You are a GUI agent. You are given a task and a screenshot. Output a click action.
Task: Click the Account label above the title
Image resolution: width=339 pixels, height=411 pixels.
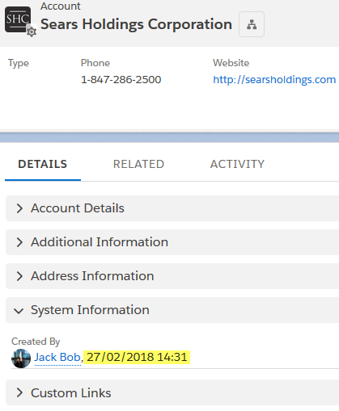tap(61, 6)
